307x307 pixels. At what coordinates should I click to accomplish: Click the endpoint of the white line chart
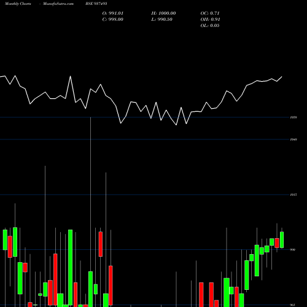[282, 77]
